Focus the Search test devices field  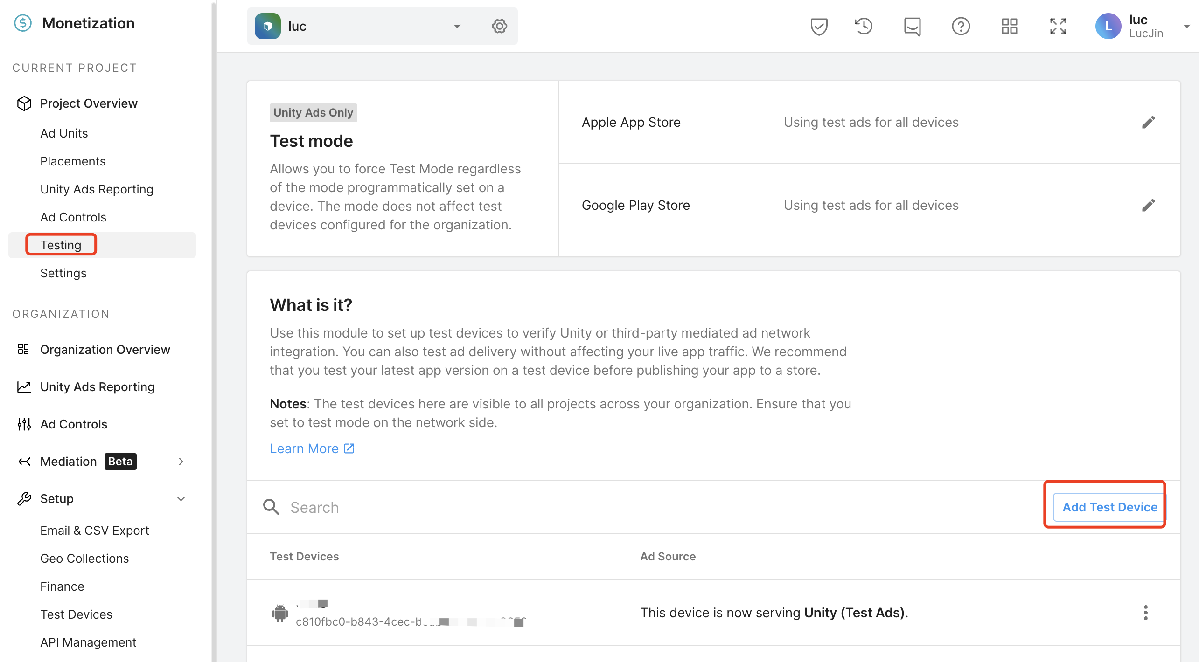coord(648,507)
